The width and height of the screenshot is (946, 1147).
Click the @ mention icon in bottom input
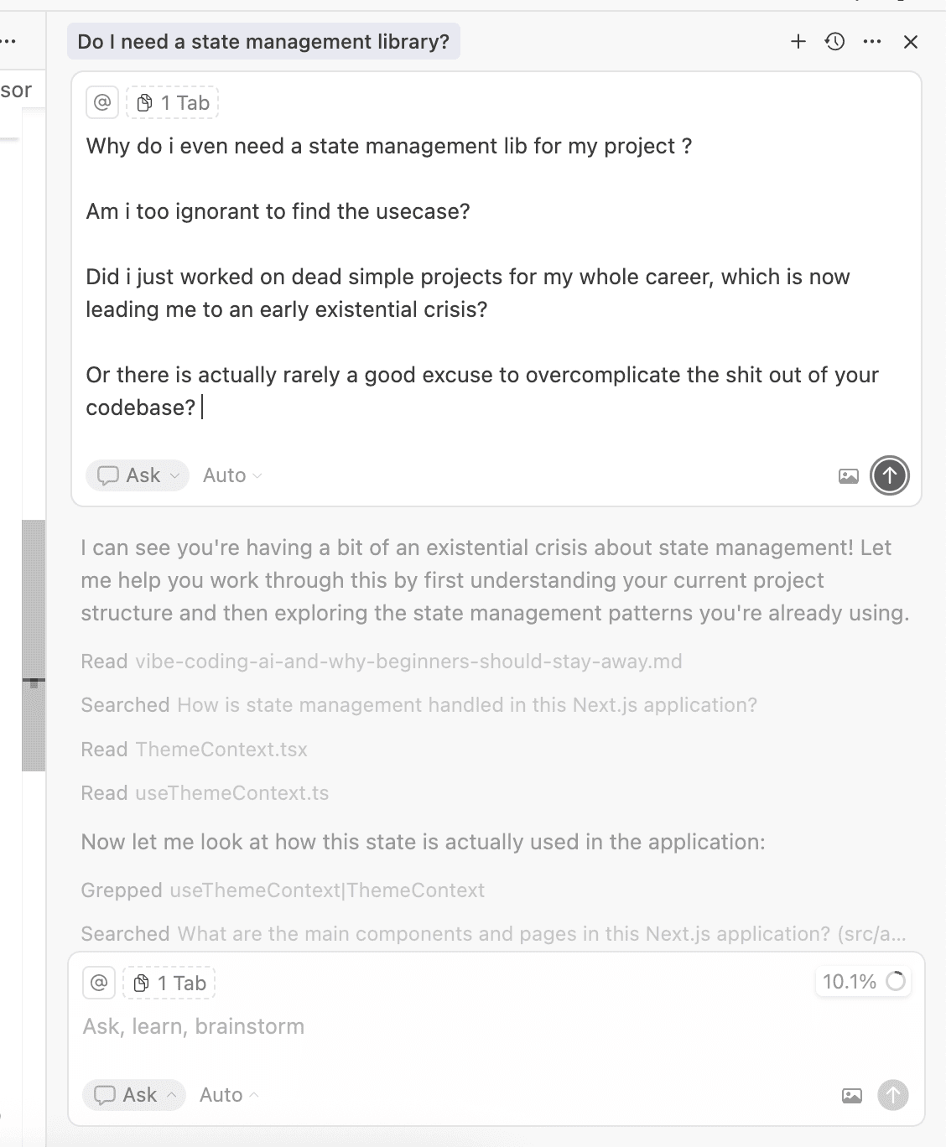pos(99,983)
